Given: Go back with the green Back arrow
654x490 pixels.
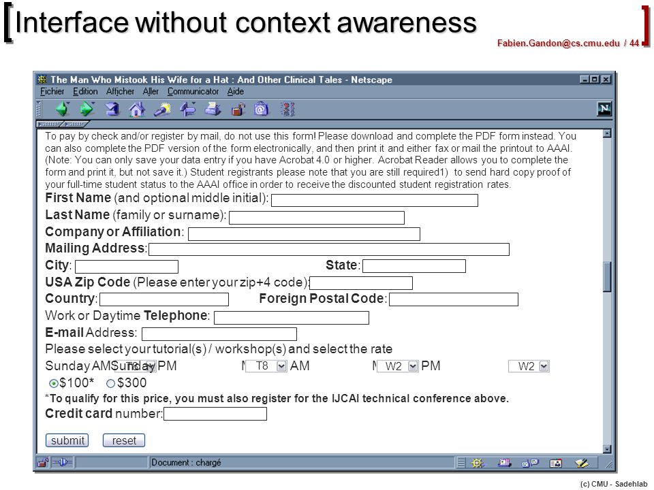Looking at the screenshot, I should coord(62,110).
